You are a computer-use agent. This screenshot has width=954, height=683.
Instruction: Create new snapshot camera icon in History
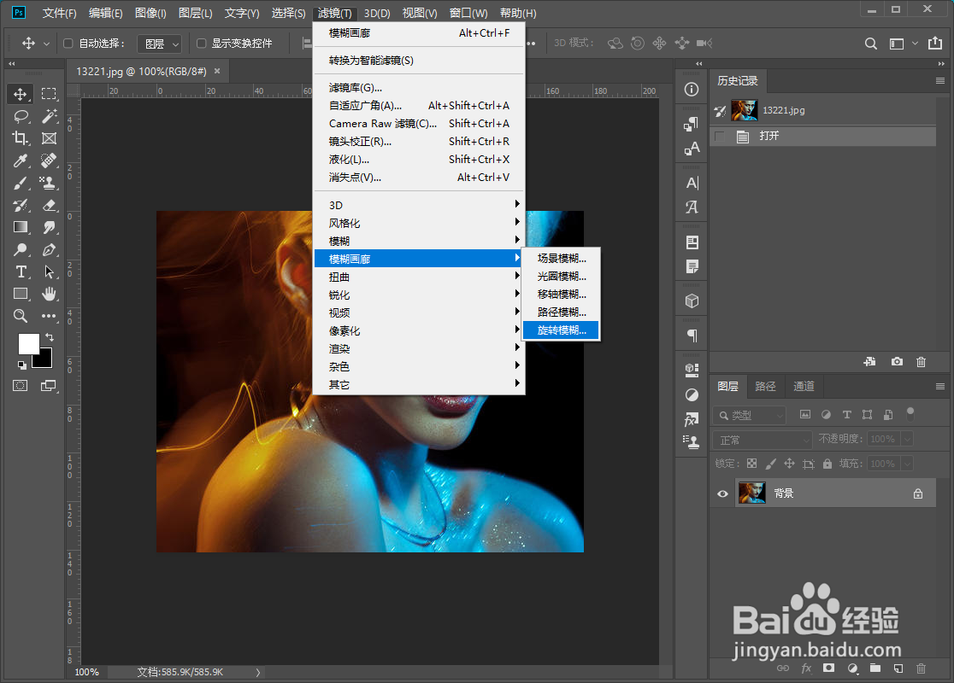tap(897, 361)
